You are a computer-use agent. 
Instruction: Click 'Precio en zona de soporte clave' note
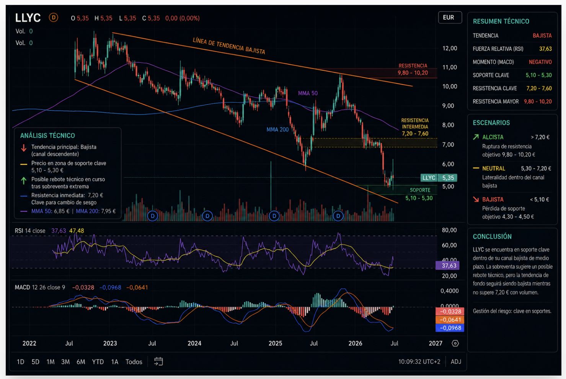69,163
